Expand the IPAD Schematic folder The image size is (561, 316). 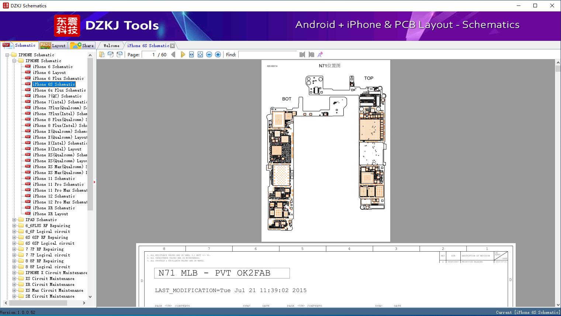coord(14,220)
